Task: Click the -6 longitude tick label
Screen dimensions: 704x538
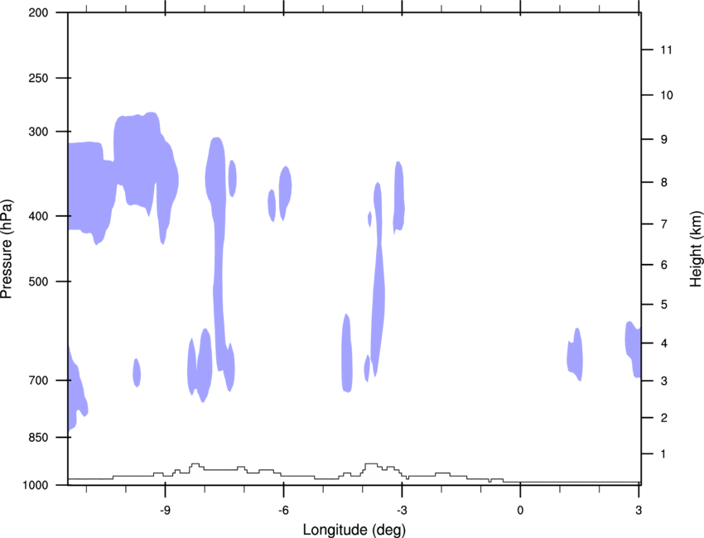Action: click(x=283, y=511)
